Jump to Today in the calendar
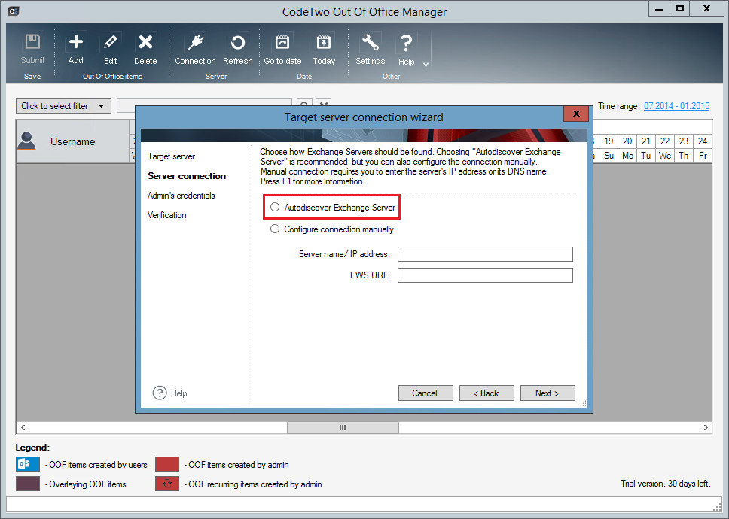The width and height of the screenshot is (729, 519). 324,49
